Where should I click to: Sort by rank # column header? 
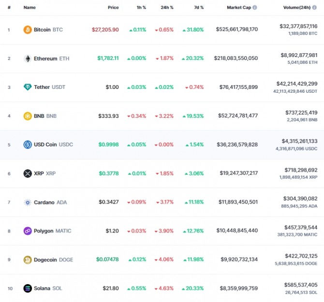(9, 7)
